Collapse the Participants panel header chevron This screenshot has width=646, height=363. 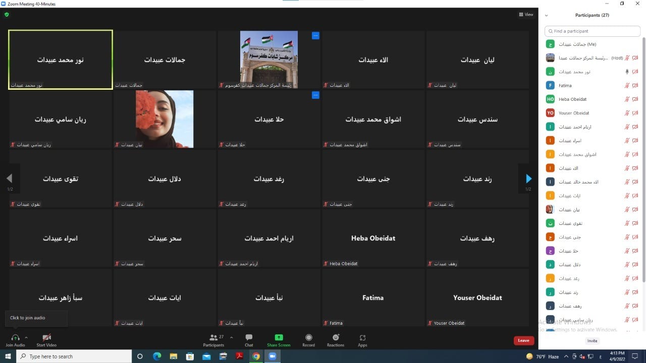tap(546, 16)
